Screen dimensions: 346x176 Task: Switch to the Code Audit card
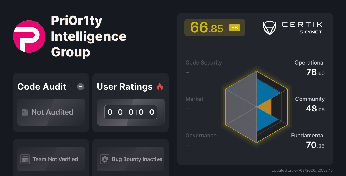(x=42, y=87)
